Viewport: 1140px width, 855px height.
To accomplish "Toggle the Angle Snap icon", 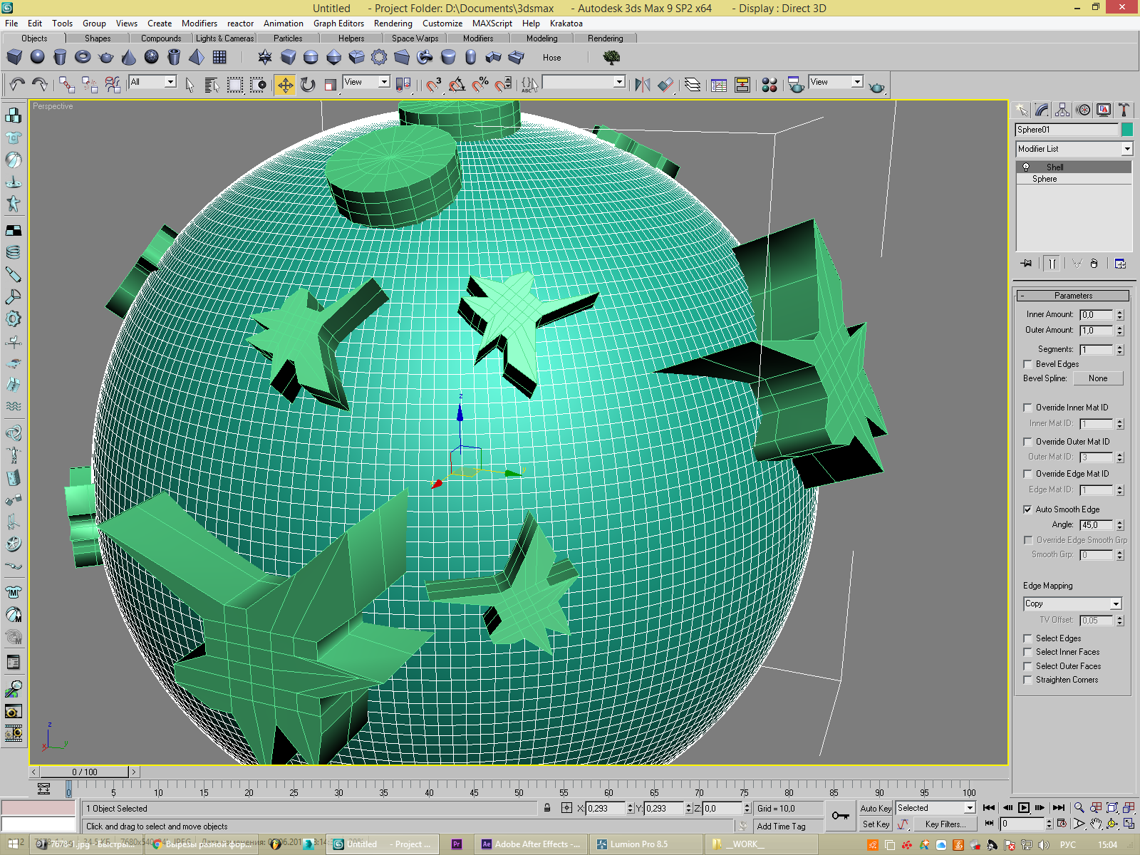I will click(457, 85).
